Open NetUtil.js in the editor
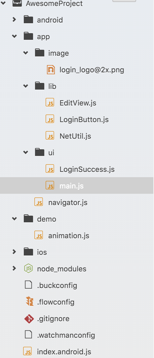154x358 pixels. click(75, 136)
